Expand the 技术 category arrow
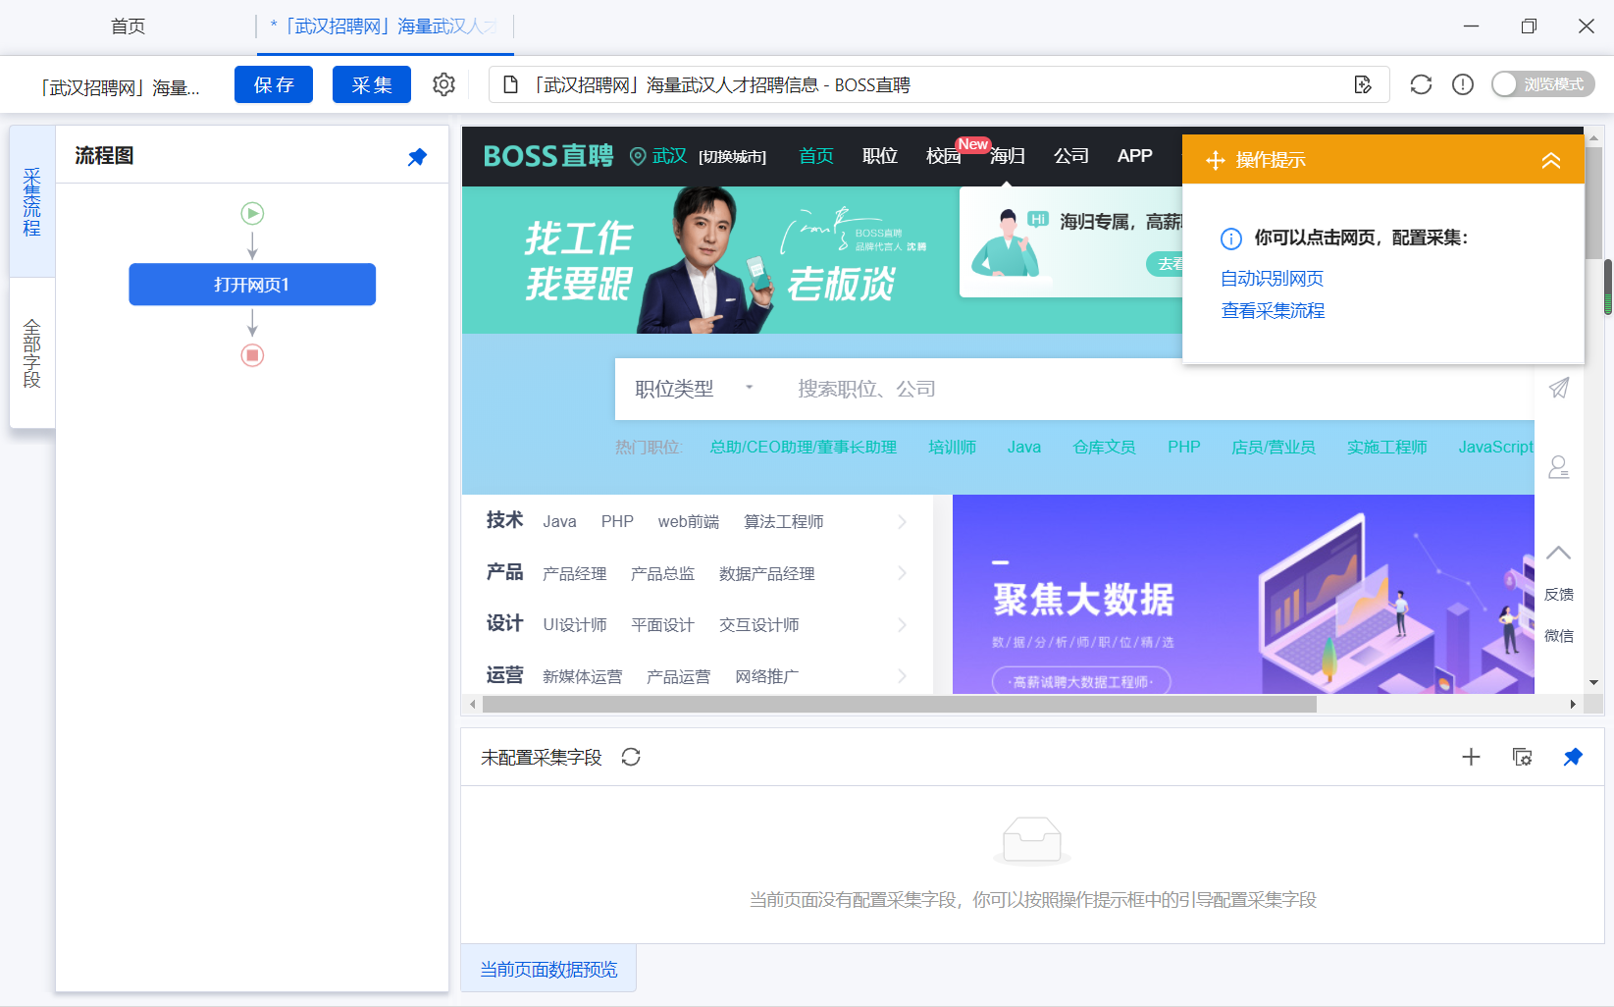The width and height of the screenshot is (1614, 1007). click(x=903, y=522)
